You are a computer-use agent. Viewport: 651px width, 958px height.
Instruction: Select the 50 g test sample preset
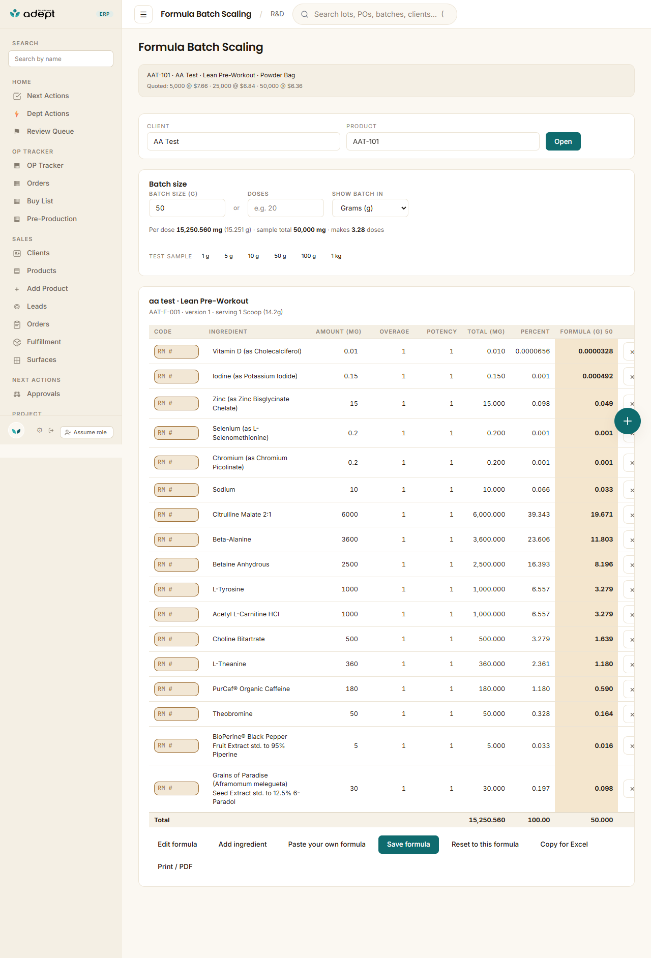click(x=280, y=256)
